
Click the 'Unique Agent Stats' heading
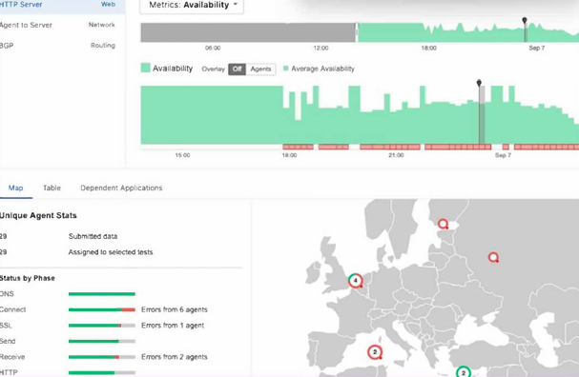tap(38, 215)
